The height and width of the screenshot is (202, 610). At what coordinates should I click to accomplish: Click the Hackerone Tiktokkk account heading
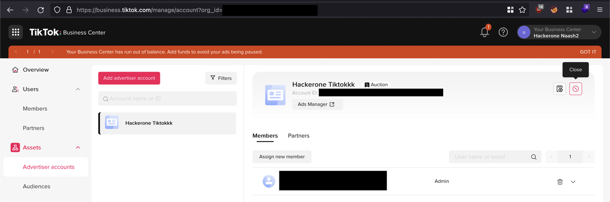click(x=323, y=84)
